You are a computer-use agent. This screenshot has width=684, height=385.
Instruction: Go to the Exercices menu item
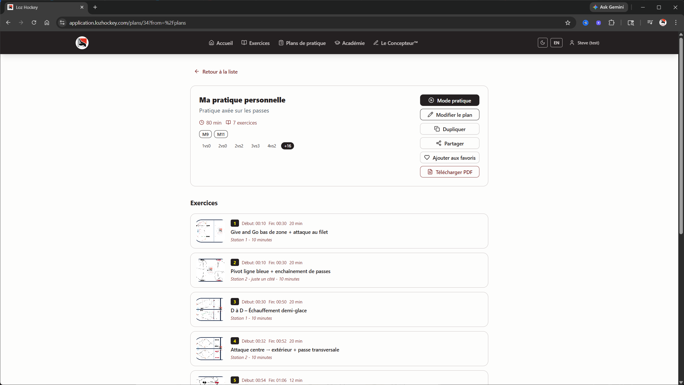click(255, 43)
